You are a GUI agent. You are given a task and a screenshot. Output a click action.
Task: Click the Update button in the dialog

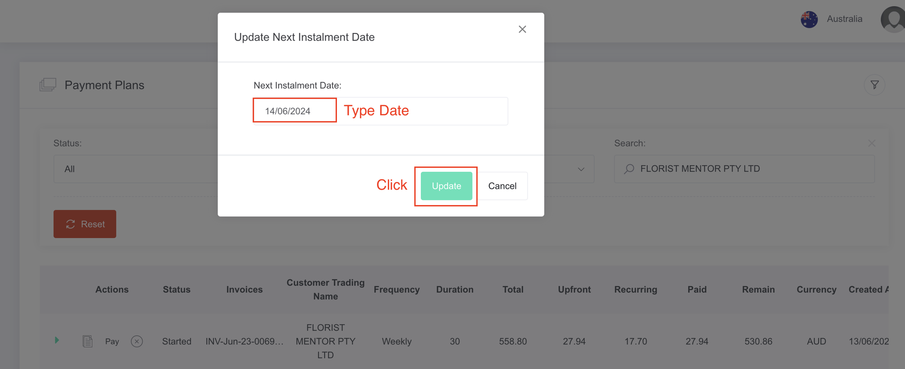[446, 186]
